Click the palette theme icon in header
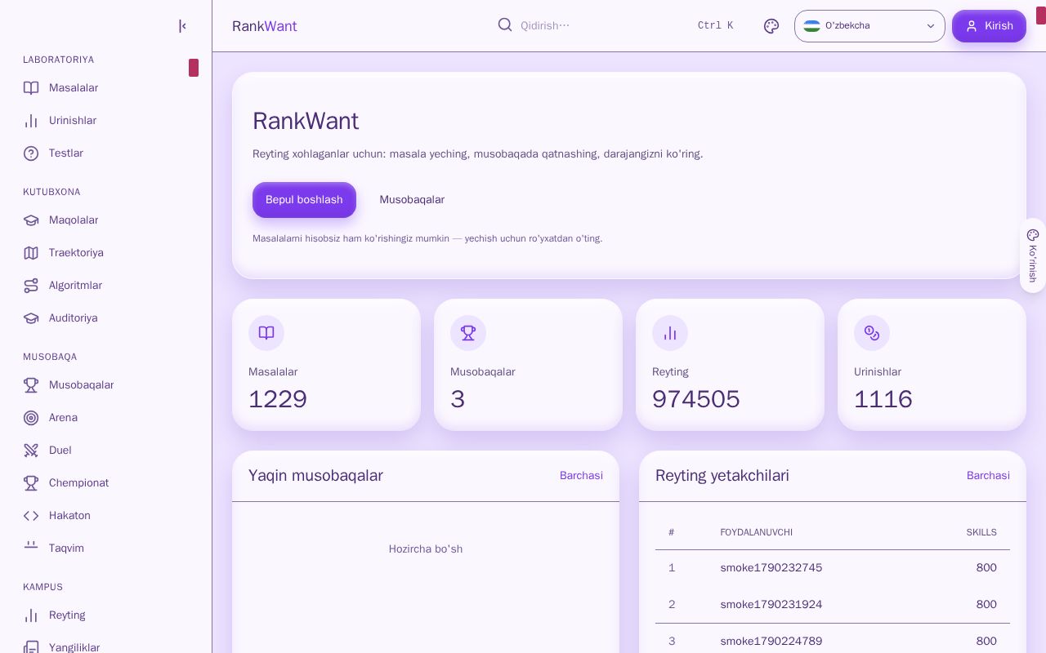Screen dimensions: 1046x653 click(x=771, y=26)
